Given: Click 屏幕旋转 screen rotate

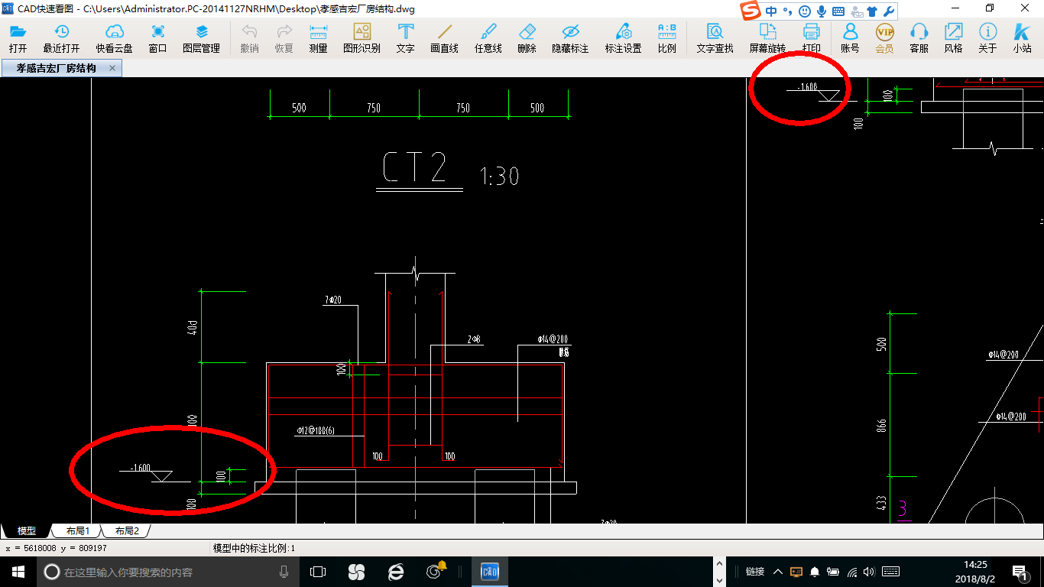Looking at the screenshot, I should tap(767, 38).
